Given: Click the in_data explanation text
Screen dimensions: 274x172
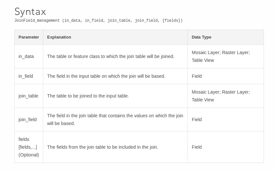Looking at the screenshot, I should click(111, 56).
